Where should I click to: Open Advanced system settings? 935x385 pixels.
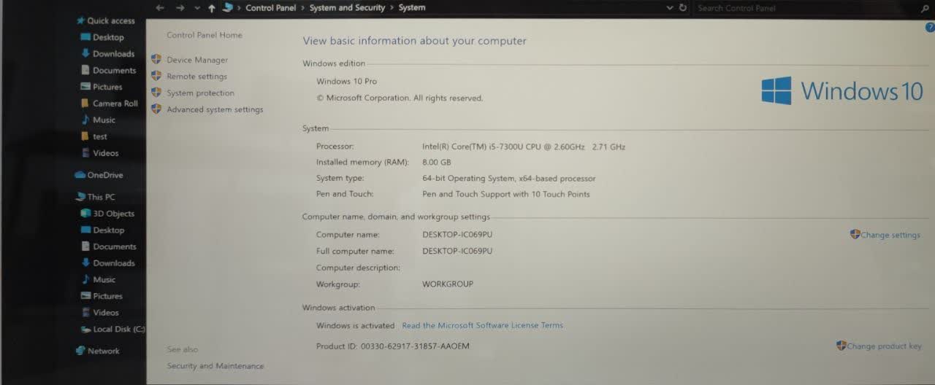(214, 109)
